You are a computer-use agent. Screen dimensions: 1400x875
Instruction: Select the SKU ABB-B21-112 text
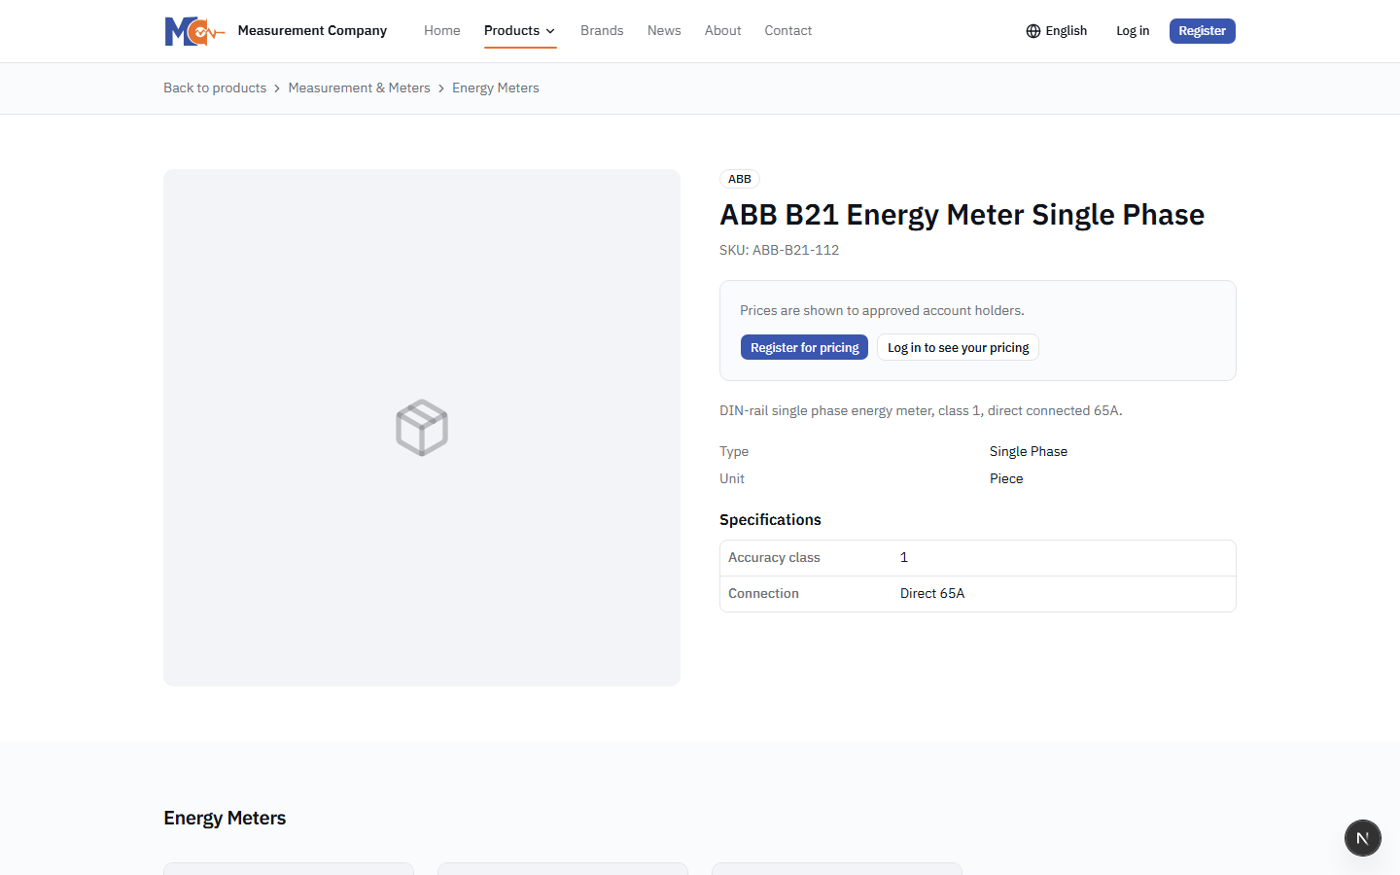(780, 250)
